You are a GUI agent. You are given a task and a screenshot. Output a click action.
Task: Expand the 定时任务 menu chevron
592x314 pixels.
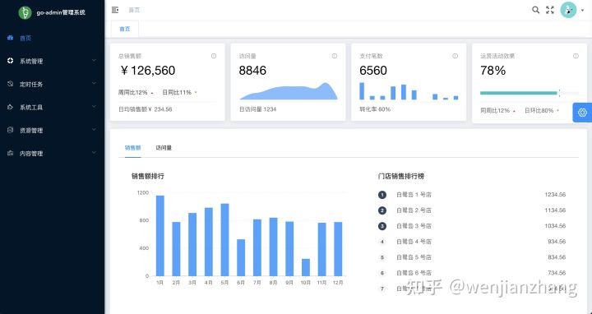coord(94,83)
